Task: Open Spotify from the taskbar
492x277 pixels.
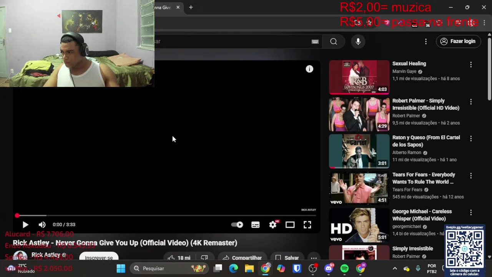Action: [344, 269]
